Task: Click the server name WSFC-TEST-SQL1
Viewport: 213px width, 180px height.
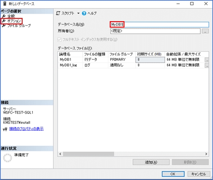Action: click(x=18, y=112)
